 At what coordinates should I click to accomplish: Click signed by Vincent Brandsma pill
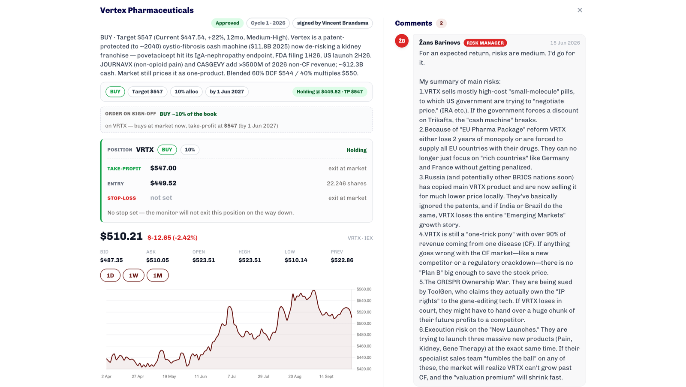click(333, 23)
